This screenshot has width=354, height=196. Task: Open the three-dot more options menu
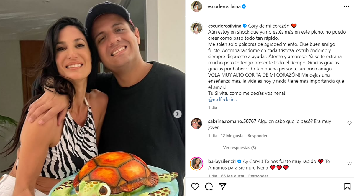pos(347,6)
